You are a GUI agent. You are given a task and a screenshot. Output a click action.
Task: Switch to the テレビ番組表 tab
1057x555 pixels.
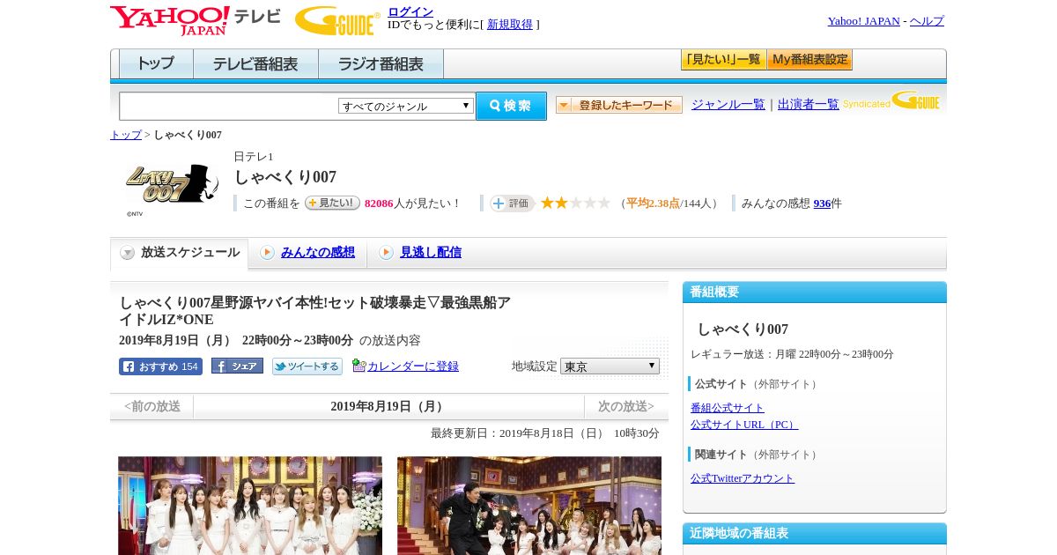[x=255, y=64]
